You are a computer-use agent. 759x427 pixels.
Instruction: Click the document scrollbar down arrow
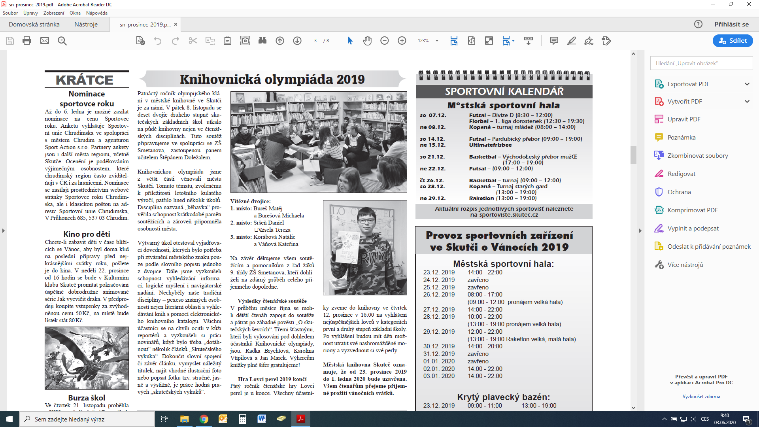(x=633, y=408)
